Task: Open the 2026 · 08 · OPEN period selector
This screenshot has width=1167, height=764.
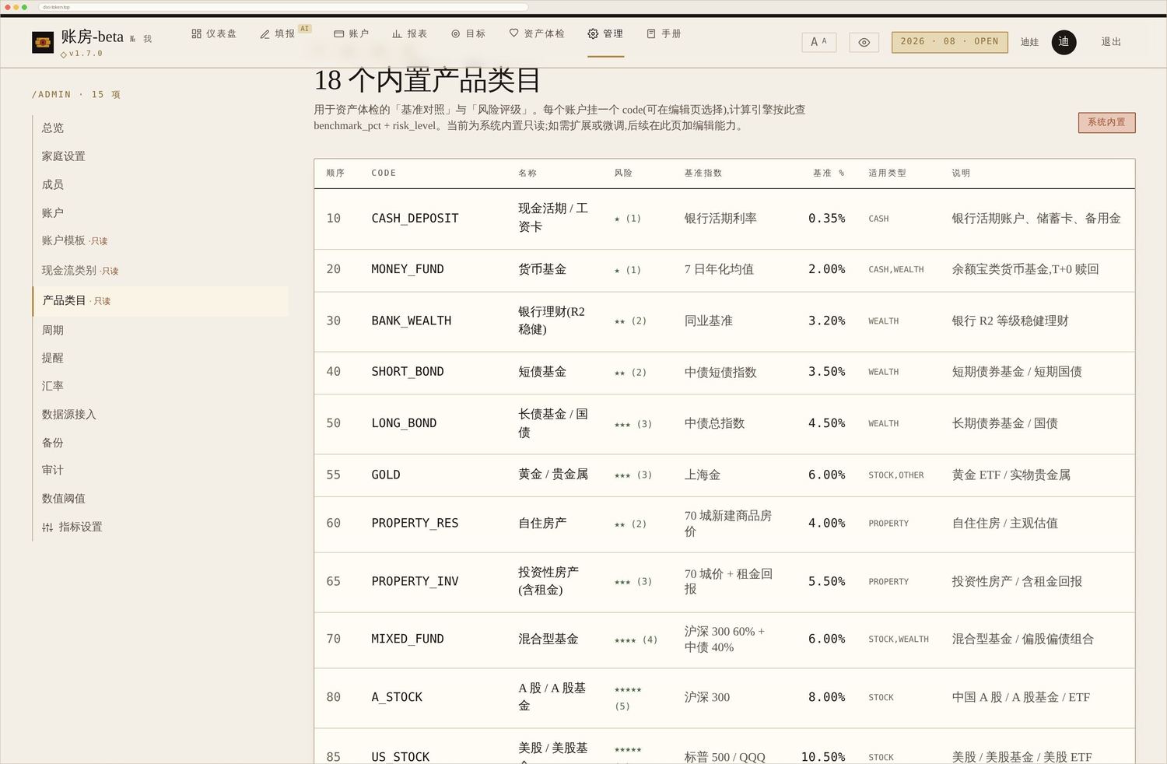Action: 950,42
